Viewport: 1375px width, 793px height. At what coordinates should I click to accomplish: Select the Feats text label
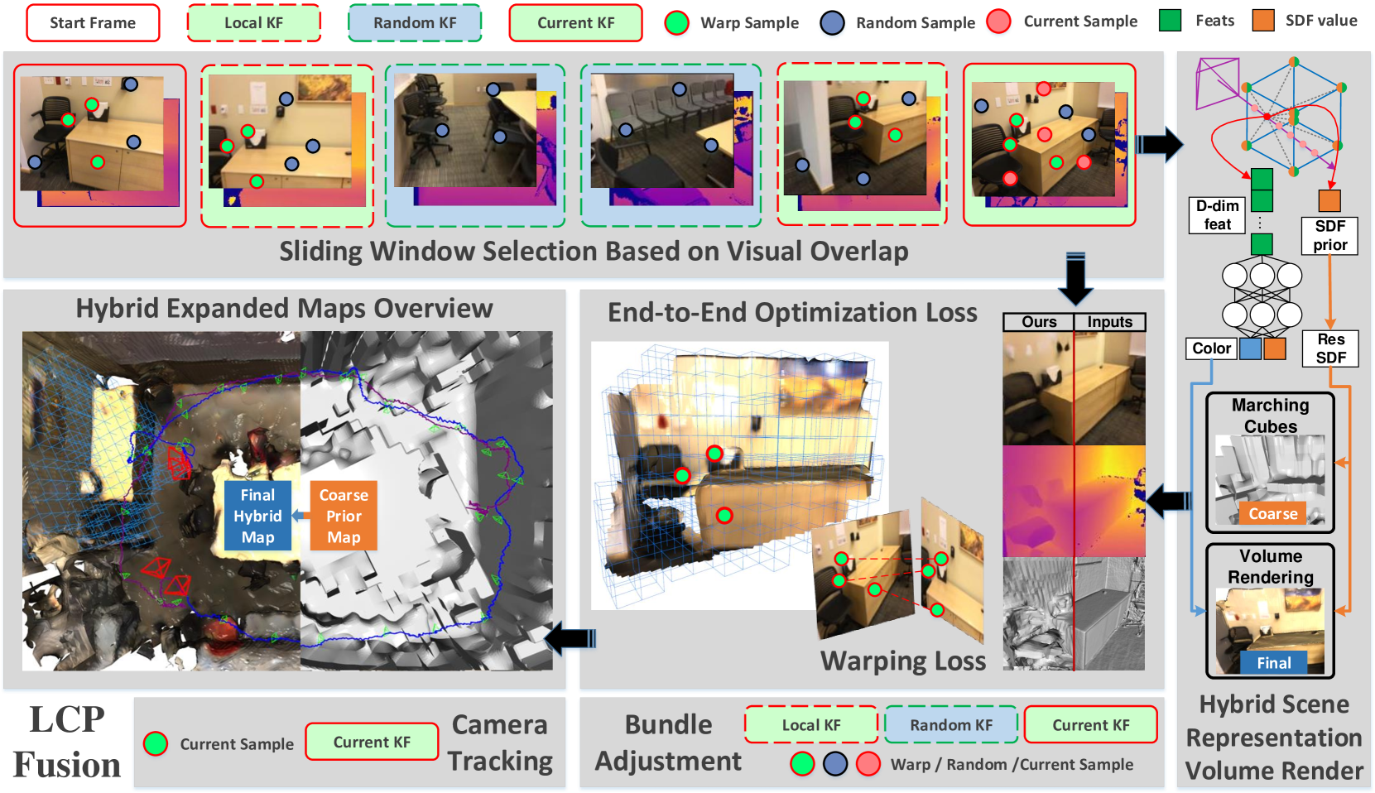1214,21
